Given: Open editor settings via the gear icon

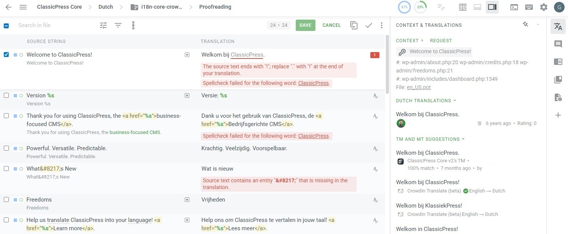Looking at the screenshot, I should pyautogui.click(x=543, y=7).
